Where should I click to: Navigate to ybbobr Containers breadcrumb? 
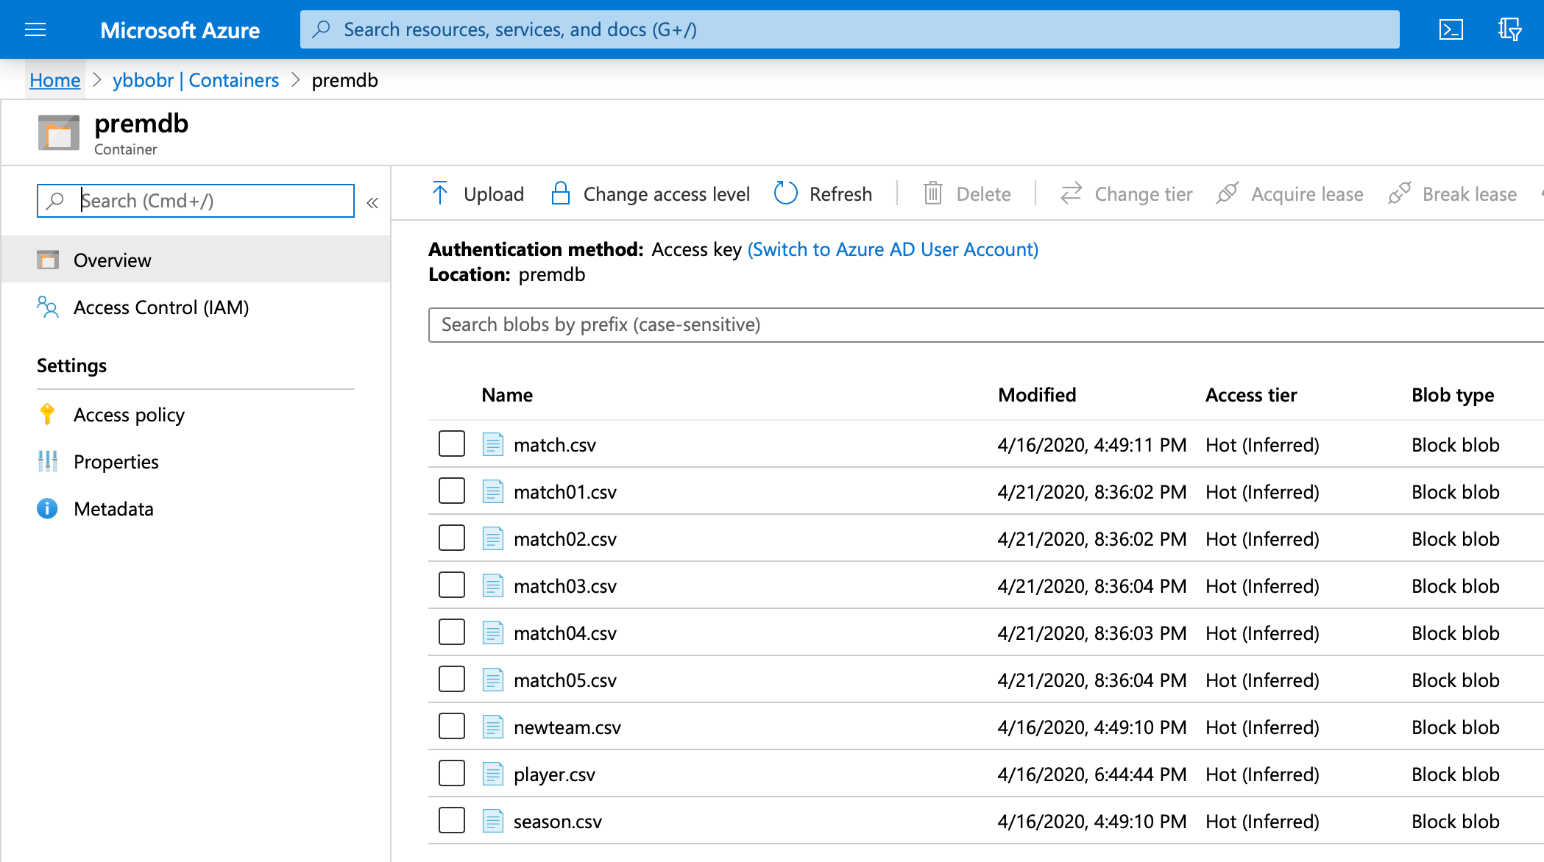(x=195, y=79)
